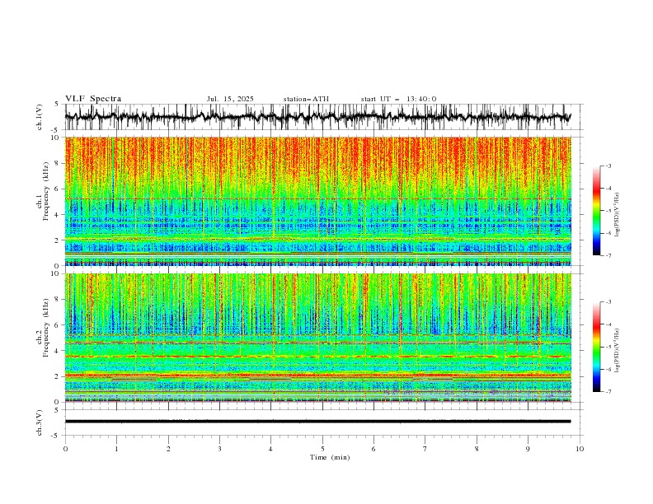Click the "VLF Spectra" title text
653x504 pixels.
(93, 99)
